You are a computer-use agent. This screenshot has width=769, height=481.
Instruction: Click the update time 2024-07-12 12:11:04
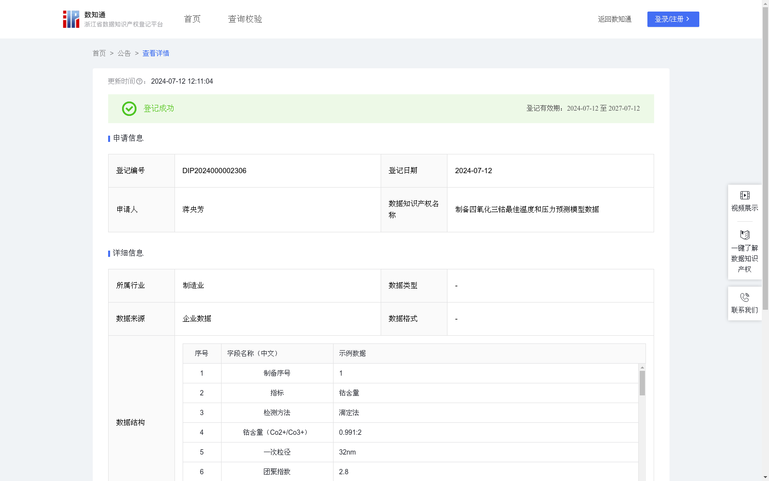[x=182, y=82]
